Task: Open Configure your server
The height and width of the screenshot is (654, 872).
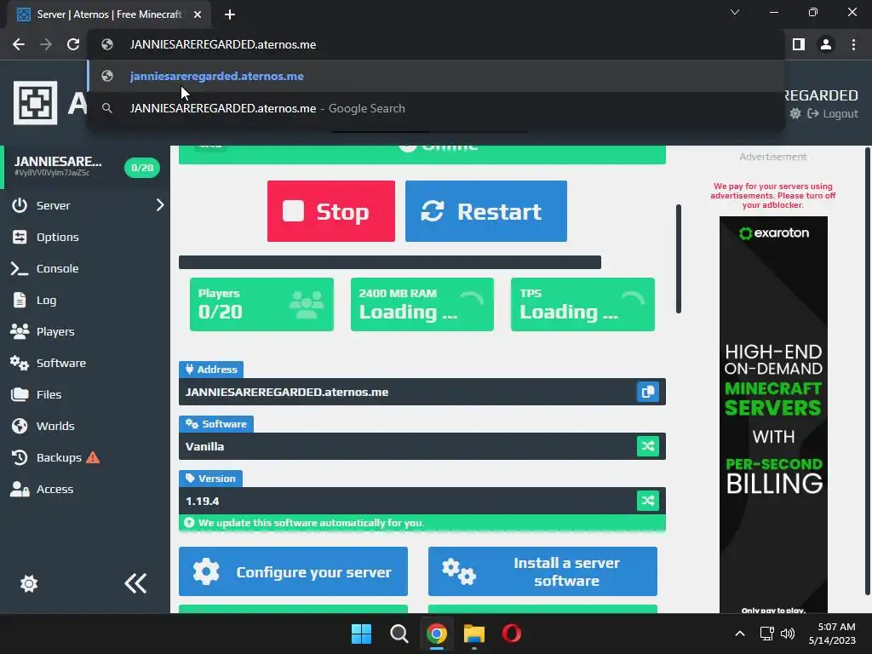Action: (x=293, y=571)
